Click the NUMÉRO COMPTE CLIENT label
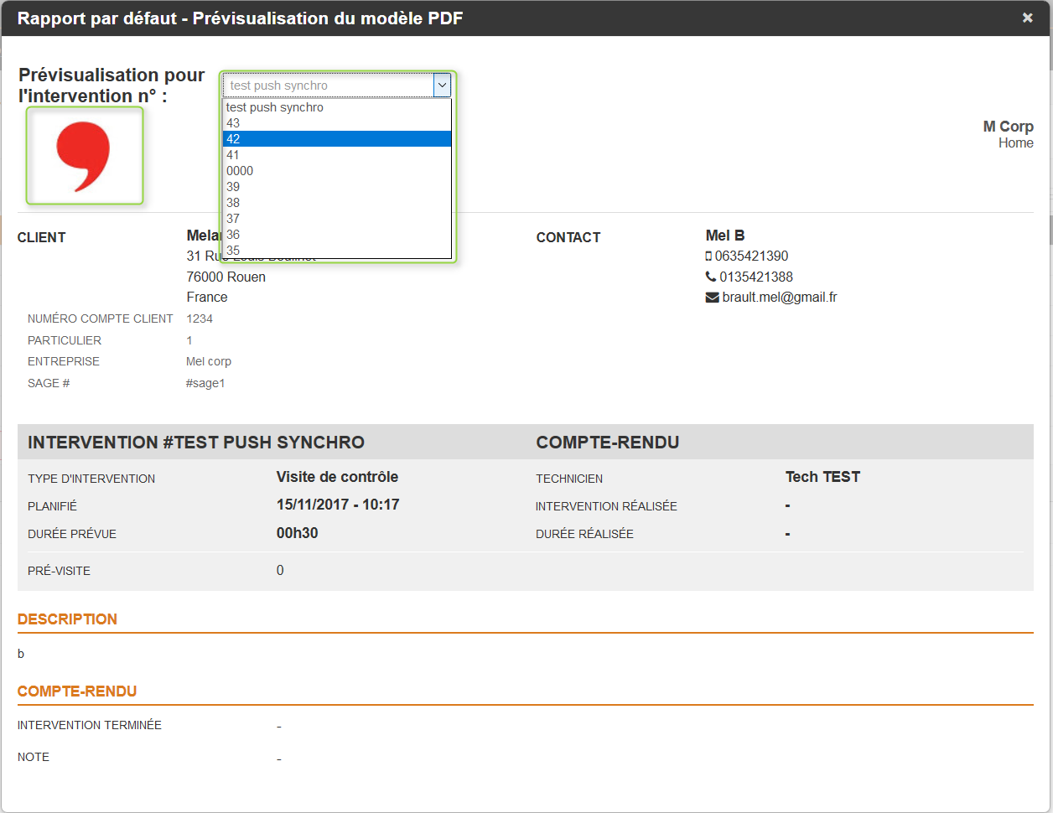The height and width of the screenshot is (813, 1053). 101,319
